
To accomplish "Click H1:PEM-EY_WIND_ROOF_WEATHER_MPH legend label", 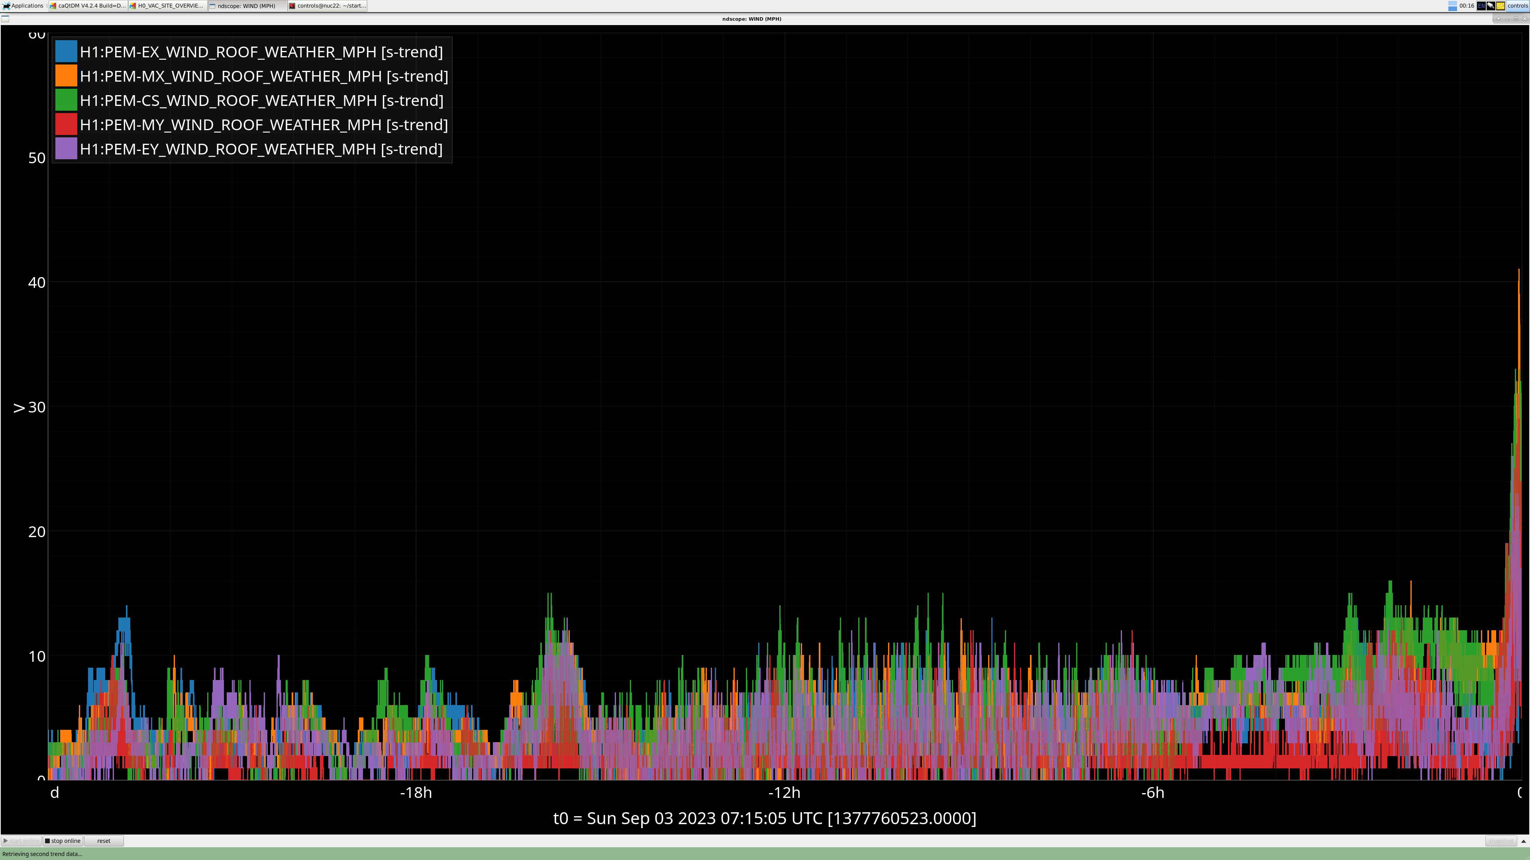I will click(x=261, y=150).
